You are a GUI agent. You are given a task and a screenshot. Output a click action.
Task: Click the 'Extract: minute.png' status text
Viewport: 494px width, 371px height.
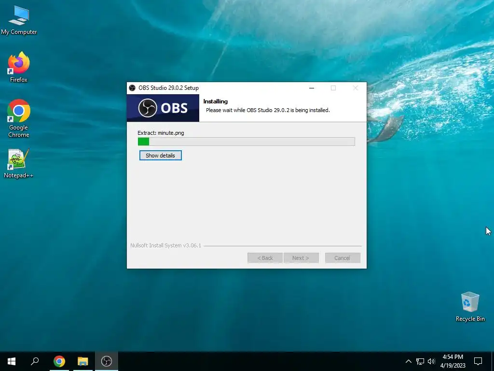pyautogui.click(x=161, y=133)
